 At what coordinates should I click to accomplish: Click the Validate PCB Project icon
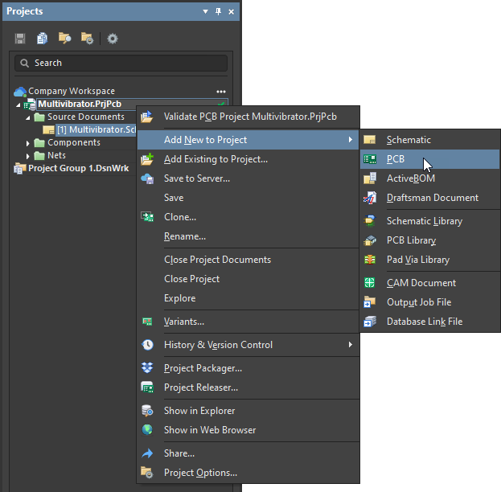point(147,117)
